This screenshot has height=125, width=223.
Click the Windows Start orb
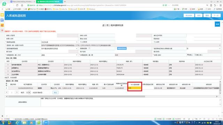point(3,123)
